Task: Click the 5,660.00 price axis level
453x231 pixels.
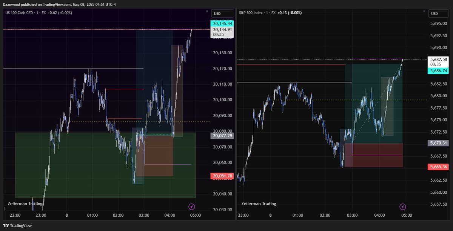Action: click(x=439, y=192)
